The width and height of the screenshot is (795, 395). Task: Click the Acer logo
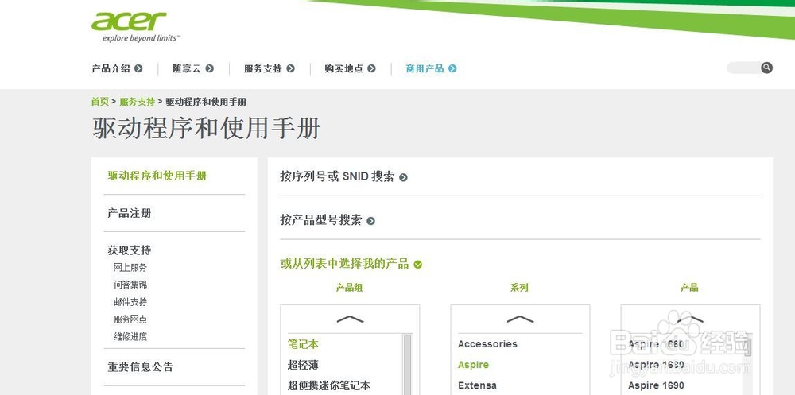129,21
